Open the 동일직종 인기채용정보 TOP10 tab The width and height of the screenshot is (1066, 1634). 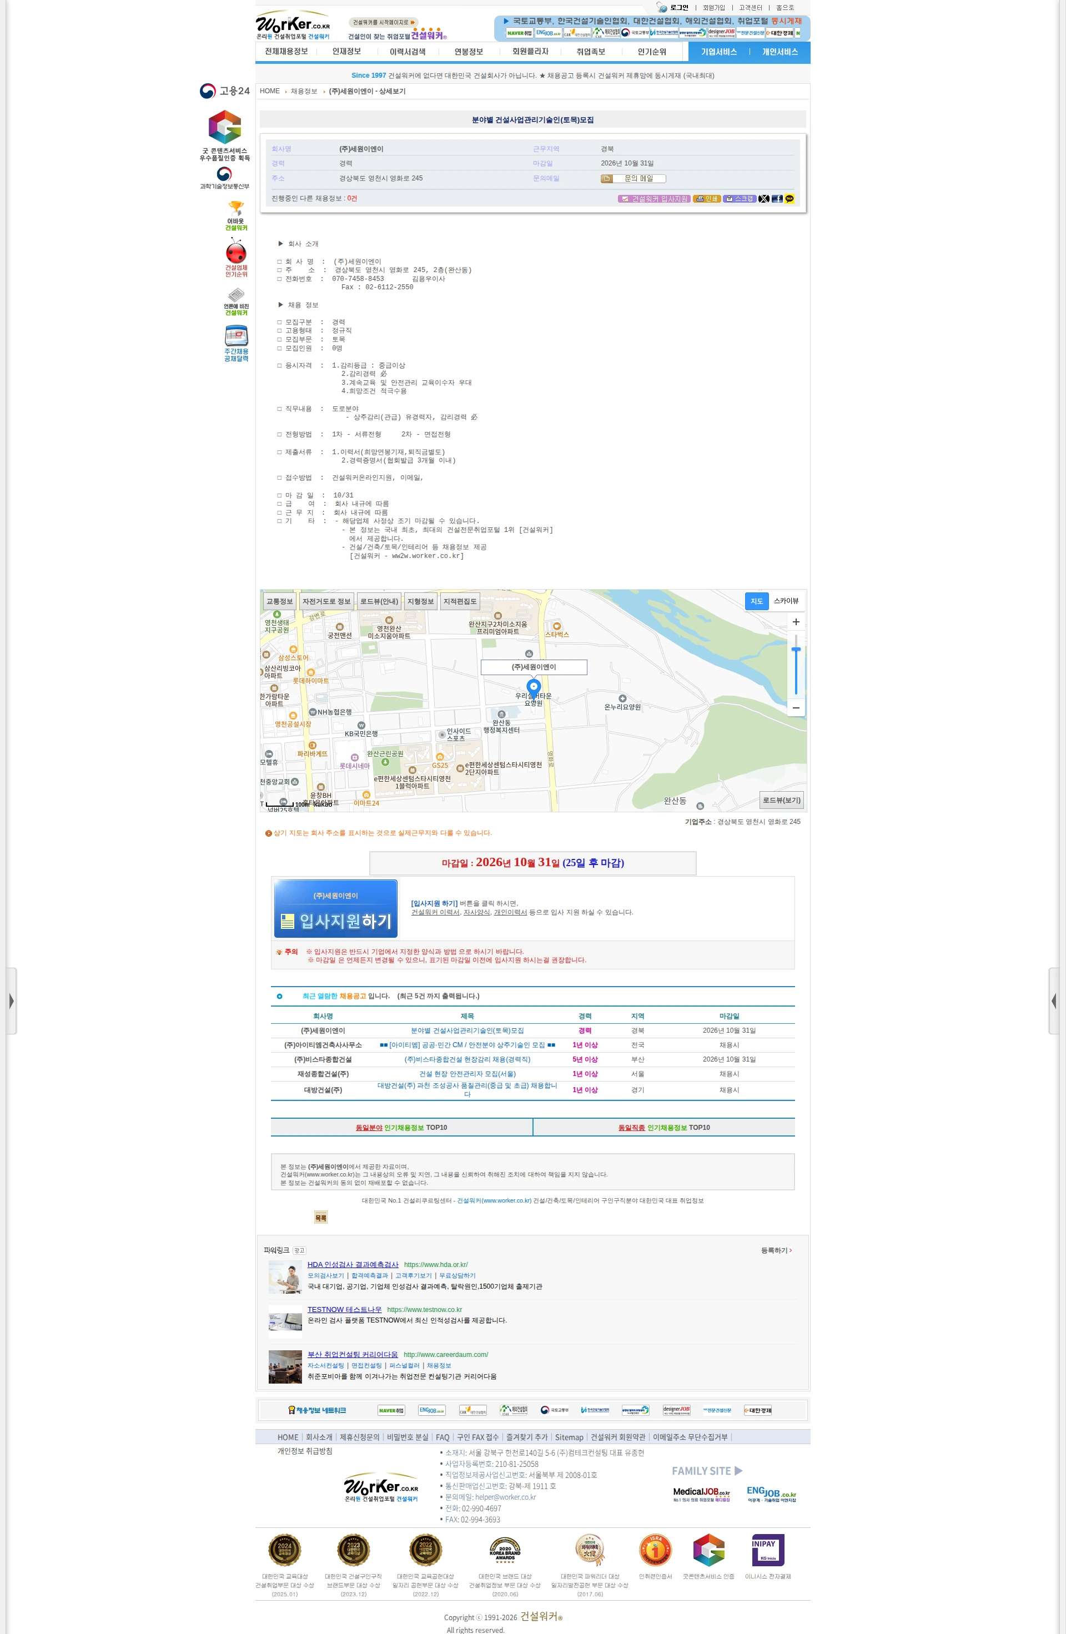point(664,1127)
